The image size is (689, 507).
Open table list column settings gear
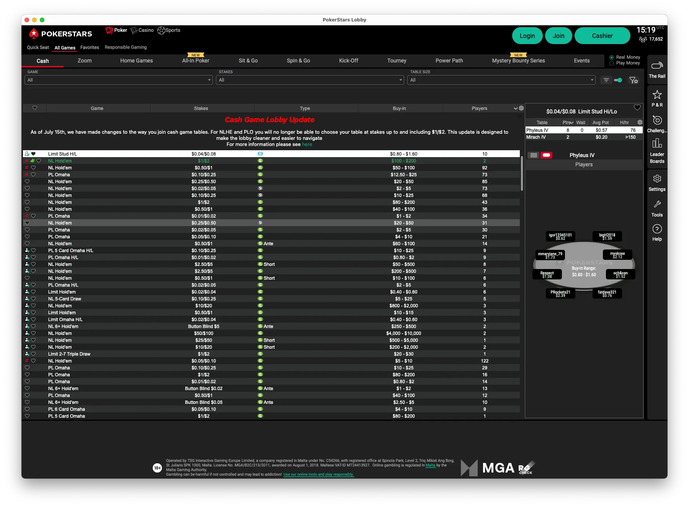(640, 122)
